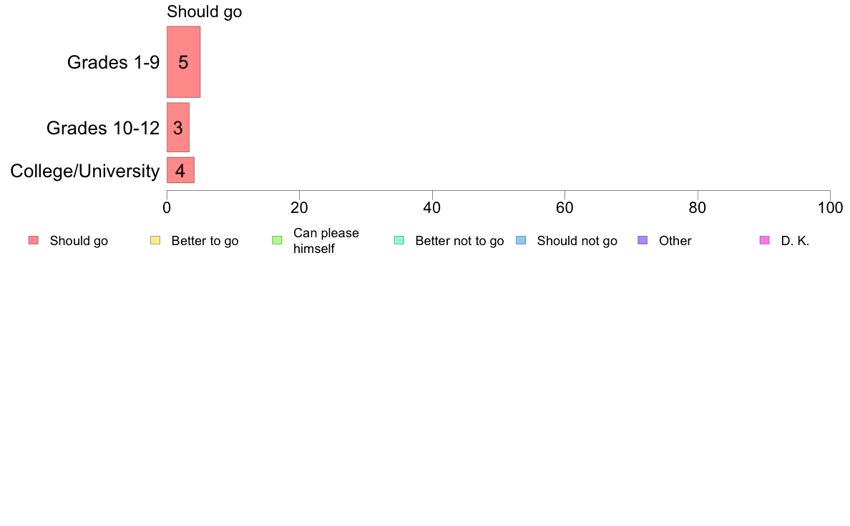
Task: Toggle the 'Should go' legend swatch
Action: (34, 240)
